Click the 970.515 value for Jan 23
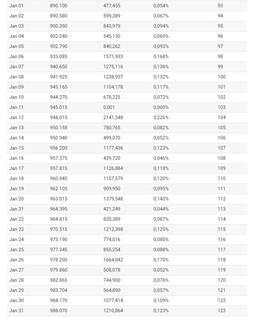The image size is (254, 317). [x=59, y=229]
